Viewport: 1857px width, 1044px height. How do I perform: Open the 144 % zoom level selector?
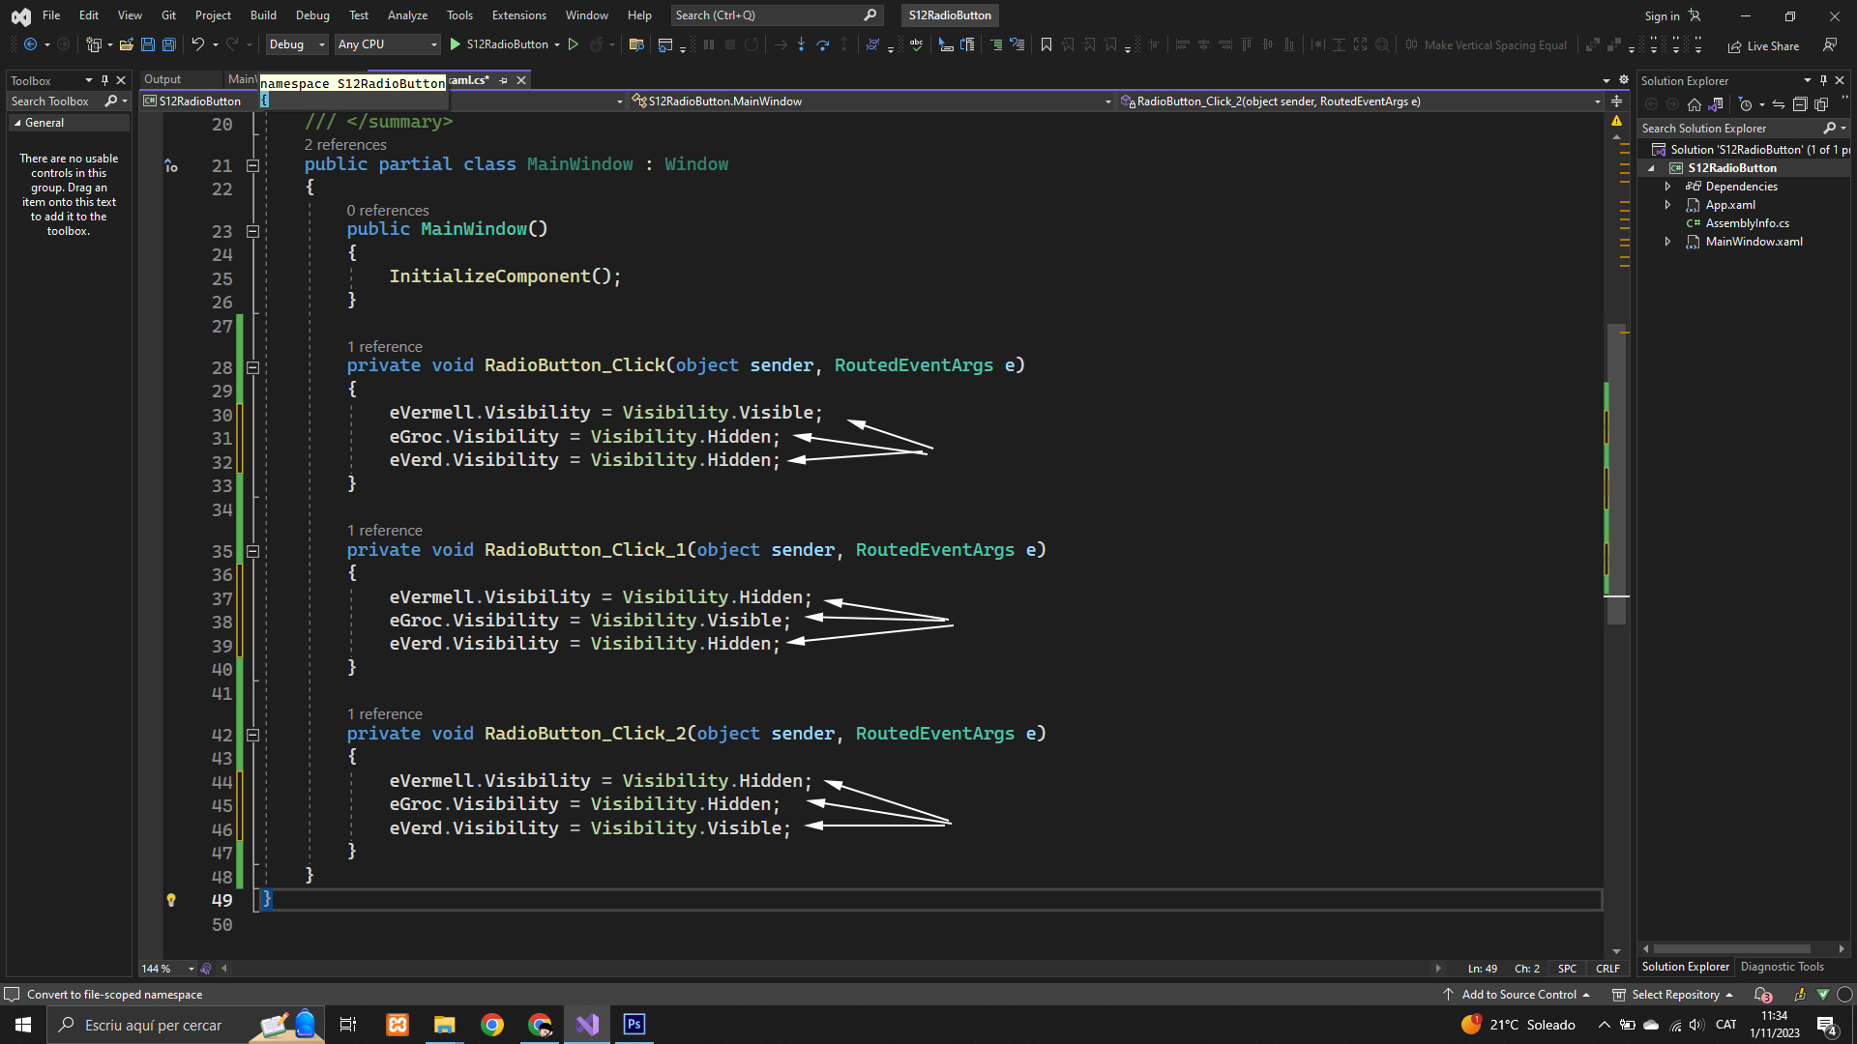point(191,969)
